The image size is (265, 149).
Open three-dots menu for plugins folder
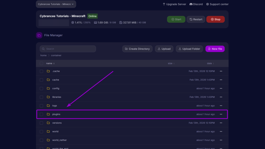tap(221, 114)
